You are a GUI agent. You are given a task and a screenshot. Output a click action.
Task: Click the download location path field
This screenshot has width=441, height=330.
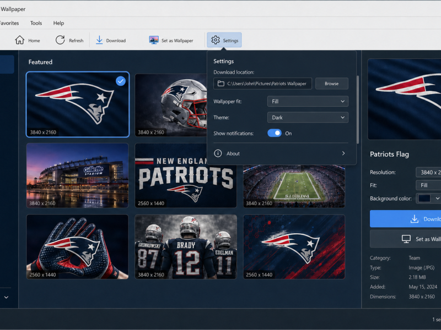pos(263,84)
